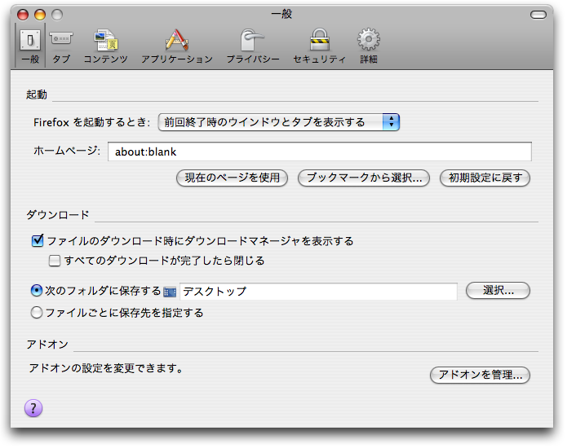
Task: Click the 選択... folder chooser button
Action: pos(498,291)
